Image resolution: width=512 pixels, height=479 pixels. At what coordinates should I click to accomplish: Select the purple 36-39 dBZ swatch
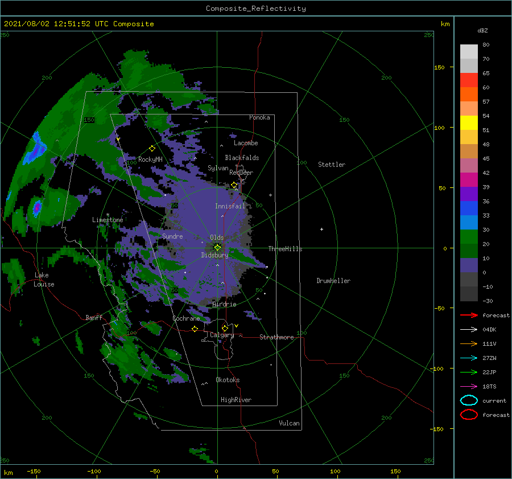(x=469, y=194)
